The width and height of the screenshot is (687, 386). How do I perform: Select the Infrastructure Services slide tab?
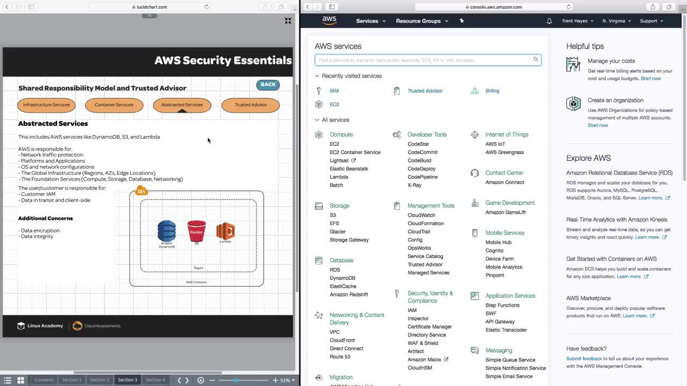47,105
